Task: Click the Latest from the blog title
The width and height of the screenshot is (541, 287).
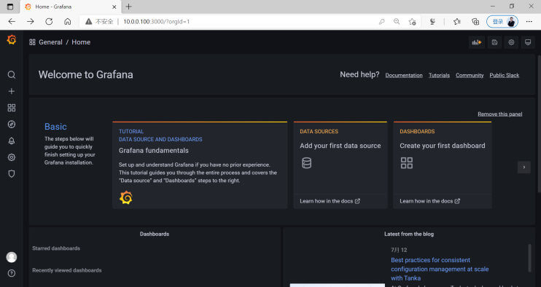Action: (x=409, y=234)
